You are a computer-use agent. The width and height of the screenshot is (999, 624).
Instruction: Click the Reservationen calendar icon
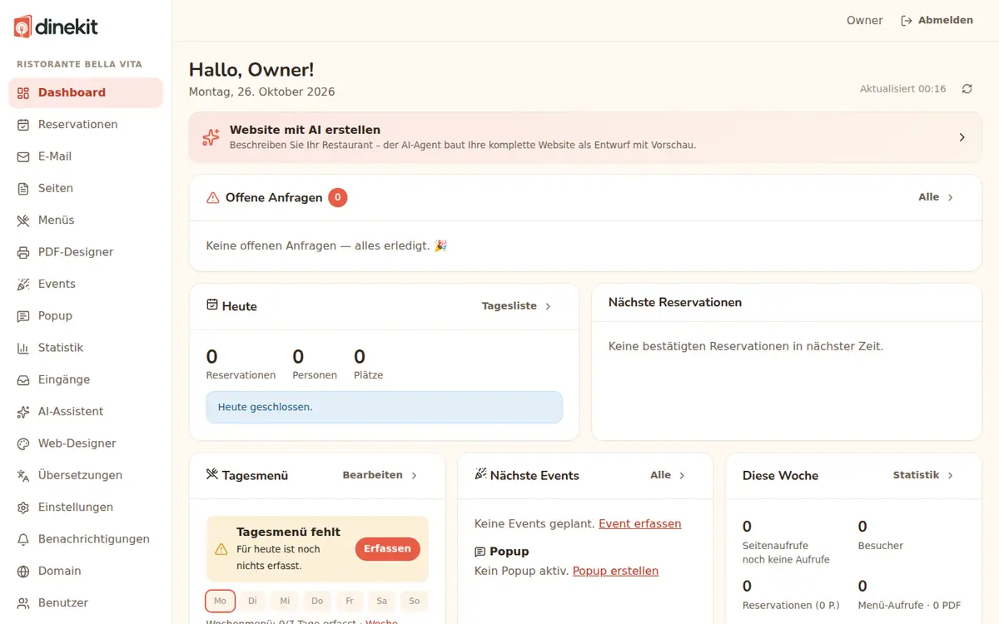pyautogui.click(x=23, y=125)
